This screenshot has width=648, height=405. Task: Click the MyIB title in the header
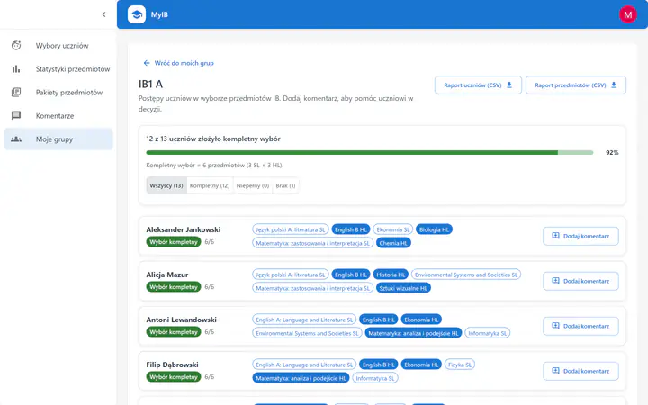(159, 14)
